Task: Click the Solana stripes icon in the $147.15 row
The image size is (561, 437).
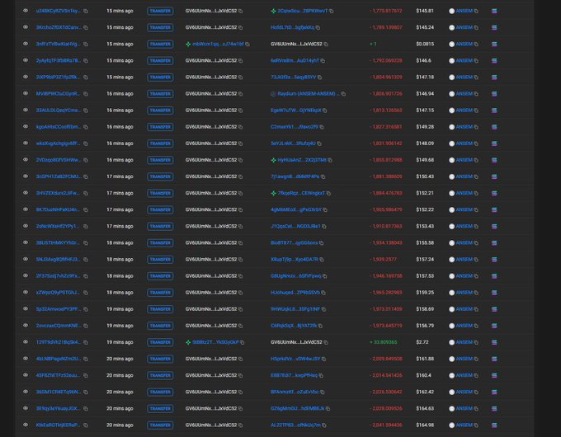Action: [494, 110]
